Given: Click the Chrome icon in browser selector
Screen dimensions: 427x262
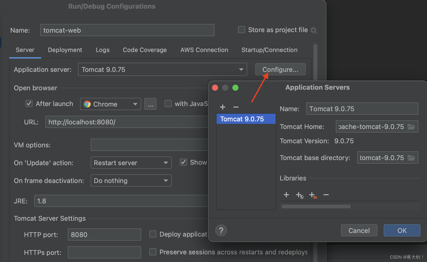Looking at the screenshot, I should coord(87,104).
